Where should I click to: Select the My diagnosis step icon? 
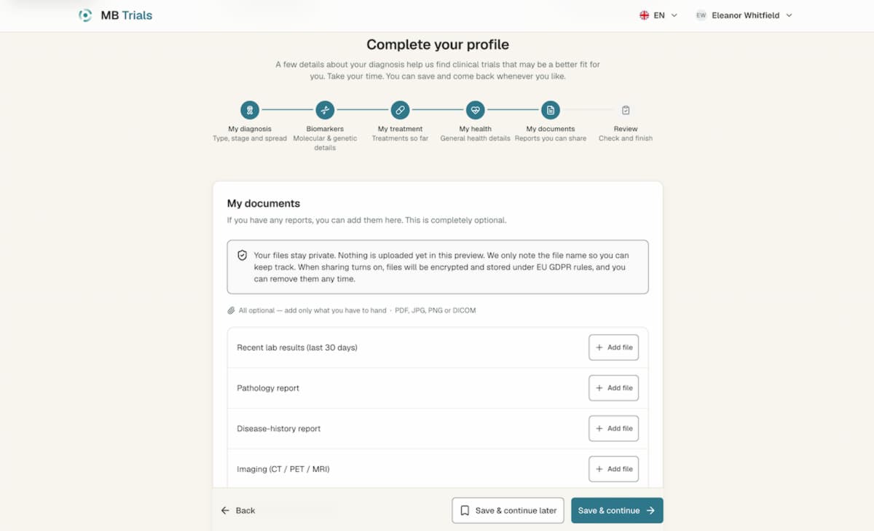click(250, 110)
